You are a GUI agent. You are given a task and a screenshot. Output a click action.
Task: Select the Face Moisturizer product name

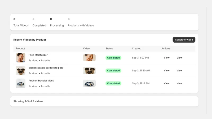click(x=38, y=55)
